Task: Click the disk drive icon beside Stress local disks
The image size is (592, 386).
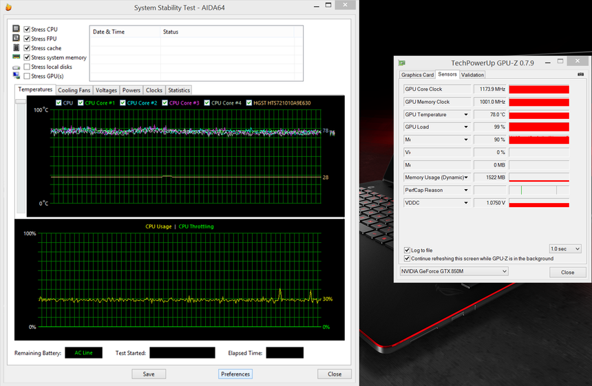Action: (x=17, y=67)
